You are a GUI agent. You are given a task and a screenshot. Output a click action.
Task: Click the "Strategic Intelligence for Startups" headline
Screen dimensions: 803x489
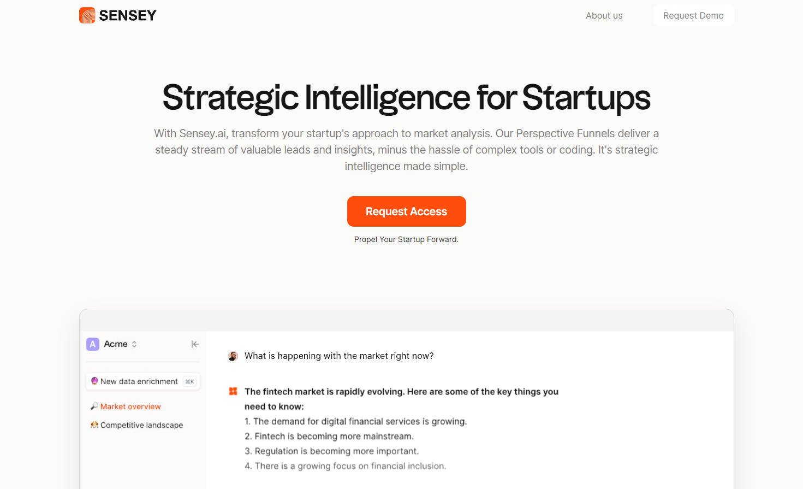click(x=406, y=98)
